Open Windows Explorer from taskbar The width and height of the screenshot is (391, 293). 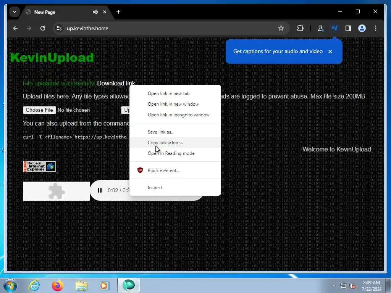(x=81, y=285)
